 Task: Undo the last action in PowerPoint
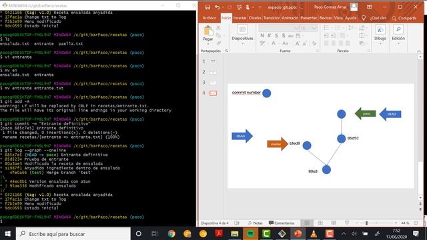click(x=217, y=7)
